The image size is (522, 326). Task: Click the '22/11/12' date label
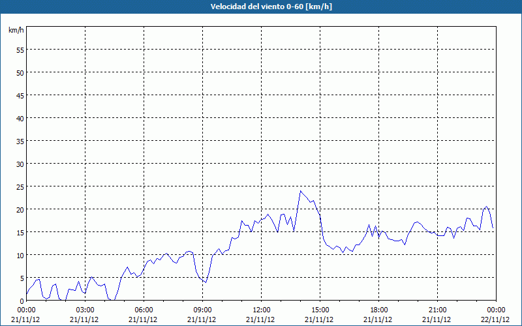point(496,319)
